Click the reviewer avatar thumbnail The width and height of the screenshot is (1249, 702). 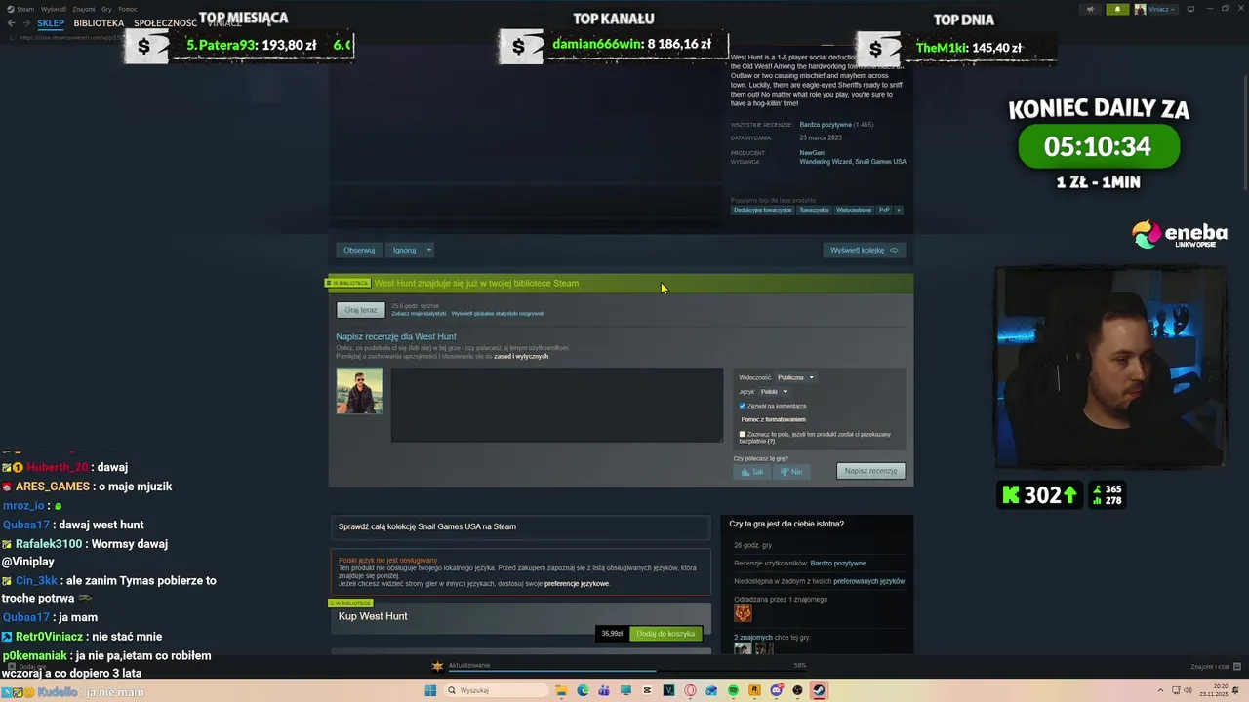click(x=360, y=391)
